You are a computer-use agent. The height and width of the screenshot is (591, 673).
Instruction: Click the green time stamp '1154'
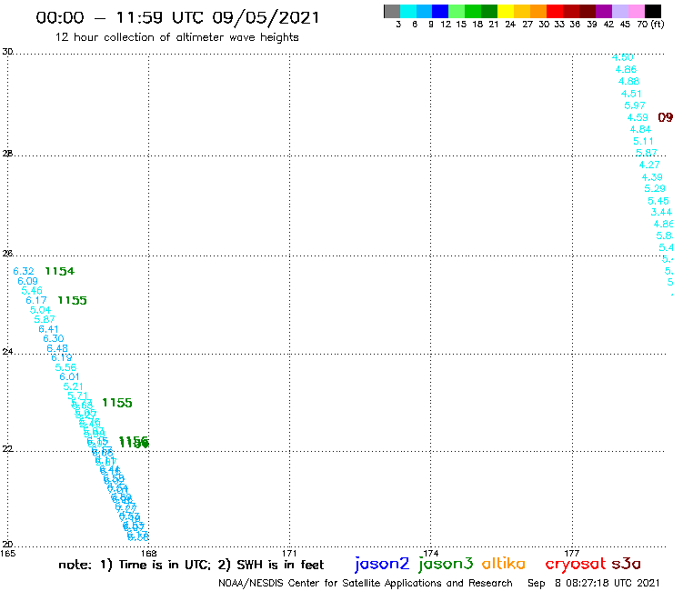pos(60,271)
